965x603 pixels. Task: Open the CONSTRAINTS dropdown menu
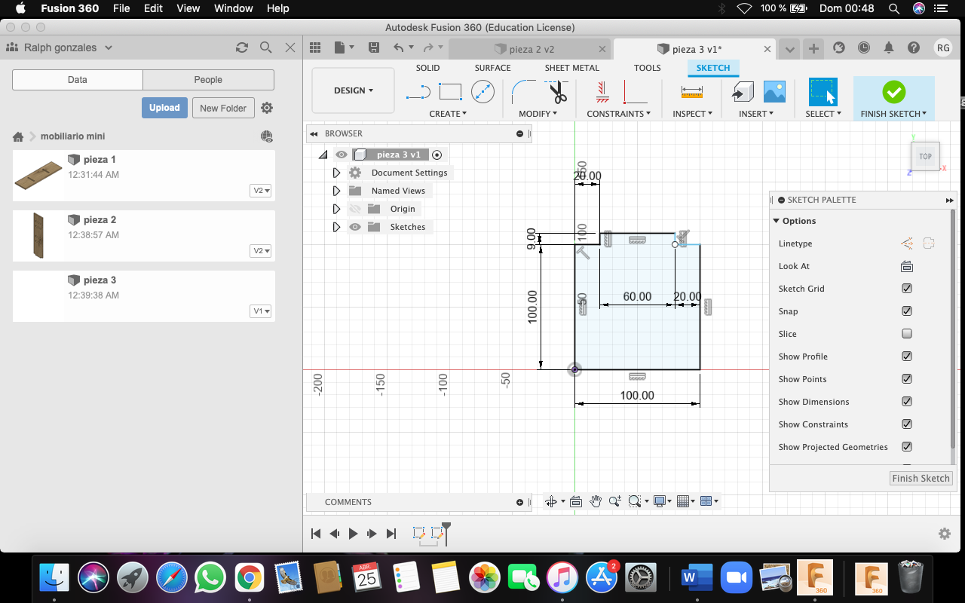pyautogui.click(x=619, y=114)
